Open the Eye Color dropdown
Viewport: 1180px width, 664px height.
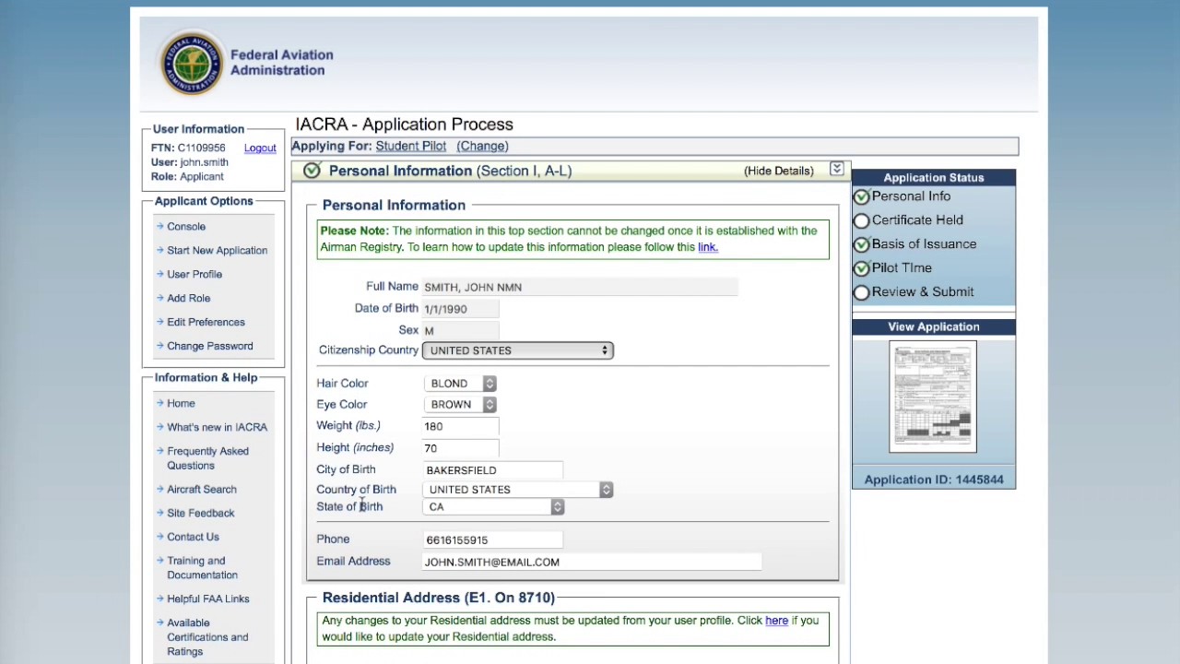point(460,405)
